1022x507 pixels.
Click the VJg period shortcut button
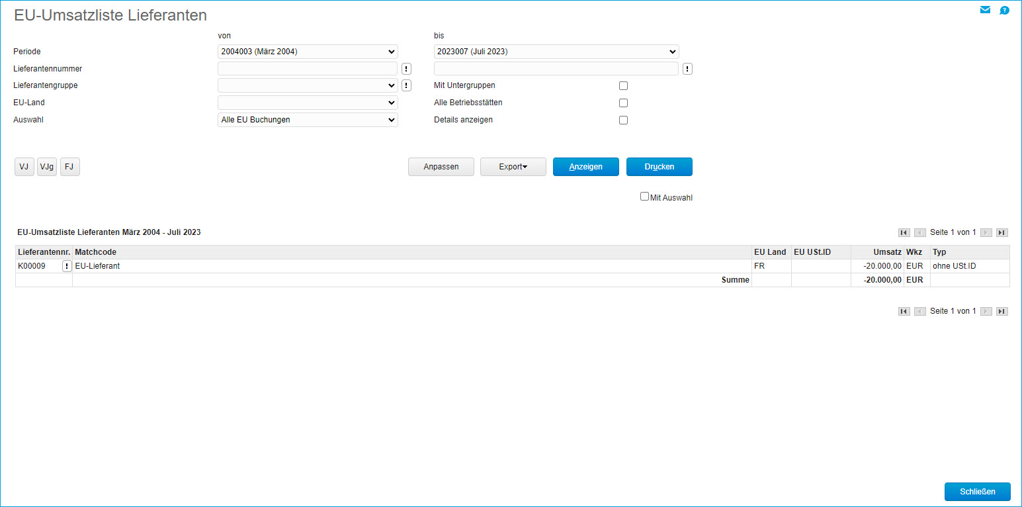coord(47,167)
